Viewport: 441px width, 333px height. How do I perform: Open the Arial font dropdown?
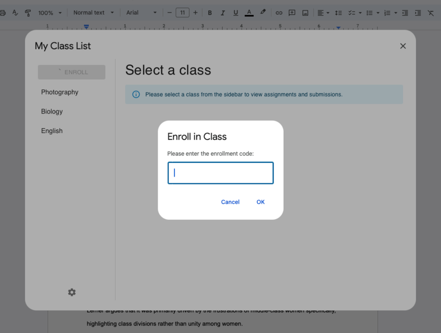pos(141,12)
